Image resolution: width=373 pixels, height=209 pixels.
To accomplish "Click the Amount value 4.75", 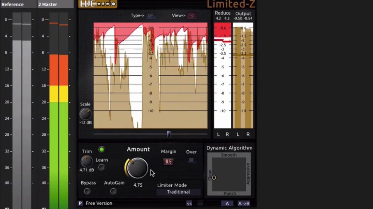I will click(138, 185).
